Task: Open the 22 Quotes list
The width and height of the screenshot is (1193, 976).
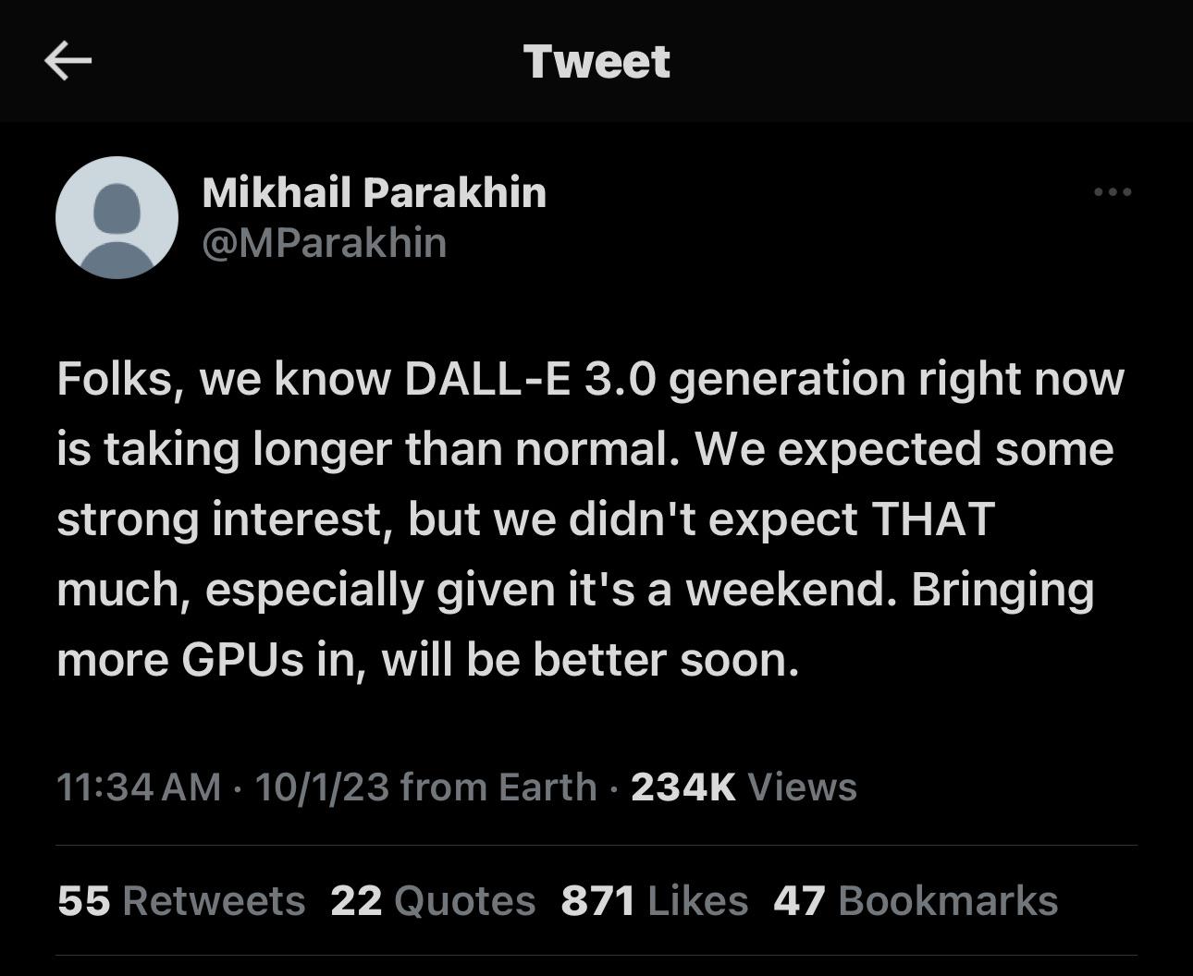Action: (x=433, y=900)
